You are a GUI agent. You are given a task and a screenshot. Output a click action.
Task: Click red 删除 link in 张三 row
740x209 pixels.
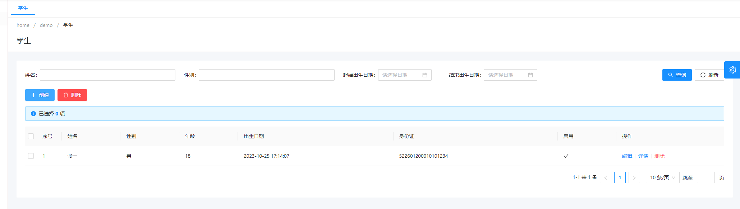[x=659, y=156]
